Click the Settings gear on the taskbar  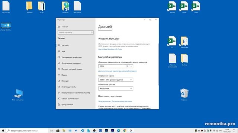131,130
